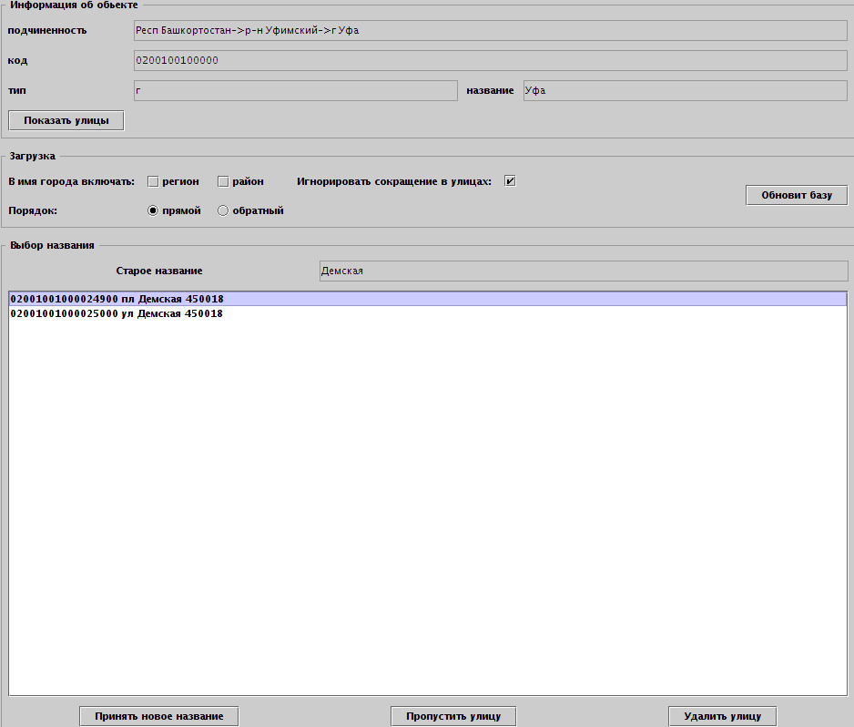854x727 pixels.
Task: Click the "тип" input field
Action: click(294, 90)
